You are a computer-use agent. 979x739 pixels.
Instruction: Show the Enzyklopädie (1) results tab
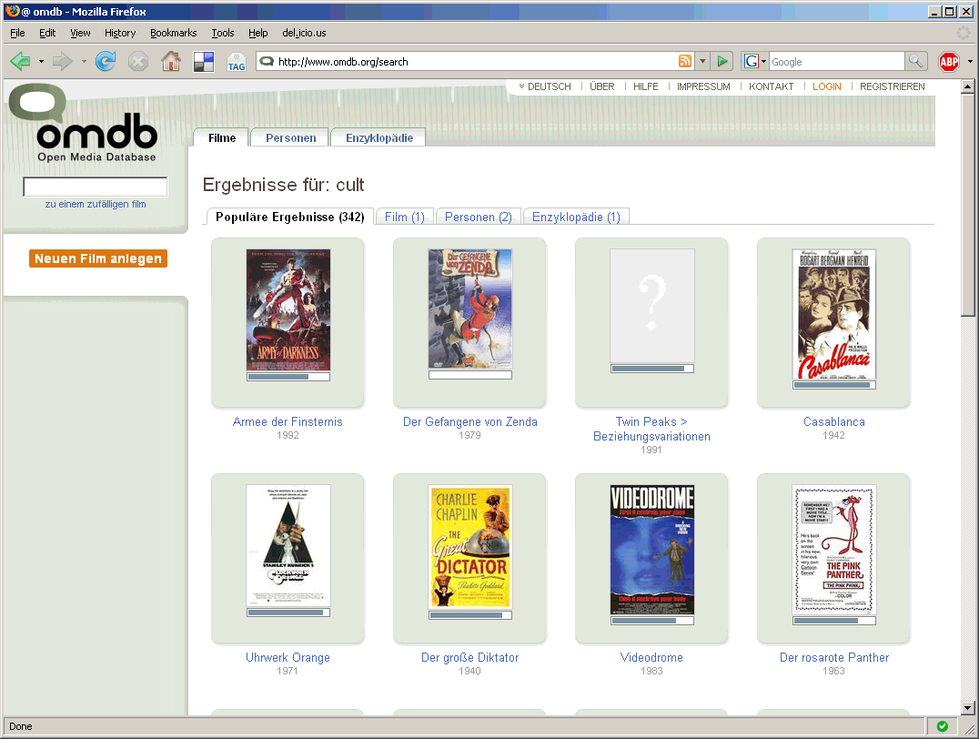[x=576, y=217]
